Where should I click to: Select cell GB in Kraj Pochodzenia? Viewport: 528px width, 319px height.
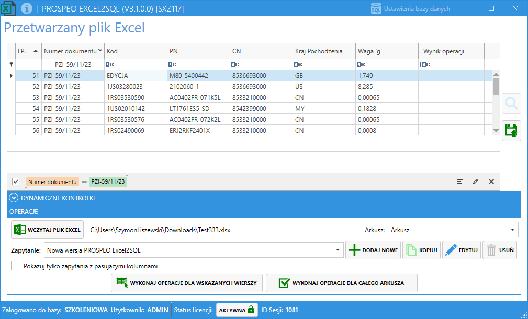[324, 76]
